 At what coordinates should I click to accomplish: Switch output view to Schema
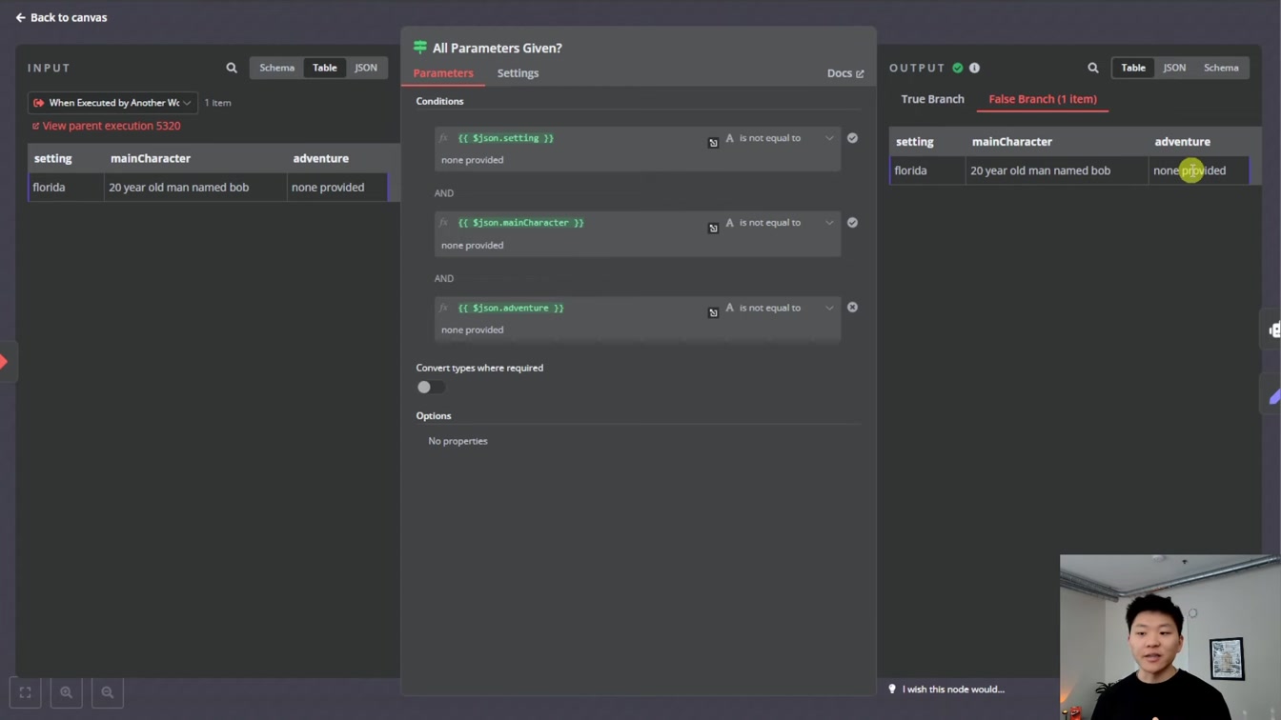pos(1221,68)
